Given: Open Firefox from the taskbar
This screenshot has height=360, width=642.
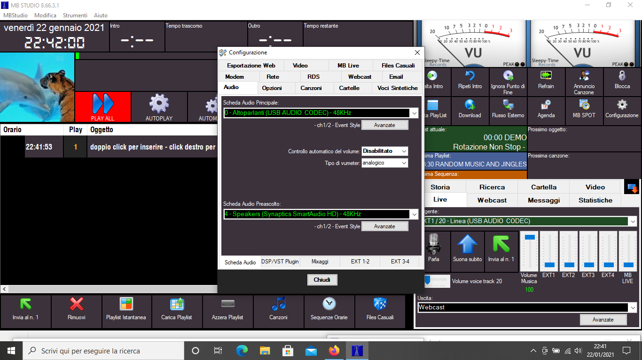Looking at the screenshot, I should pos(334,351).
